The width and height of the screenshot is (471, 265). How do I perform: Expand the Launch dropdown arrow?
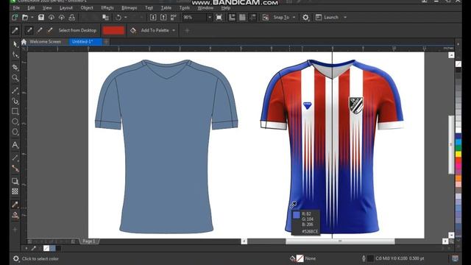pyautogui.click(x=345, y=18)
